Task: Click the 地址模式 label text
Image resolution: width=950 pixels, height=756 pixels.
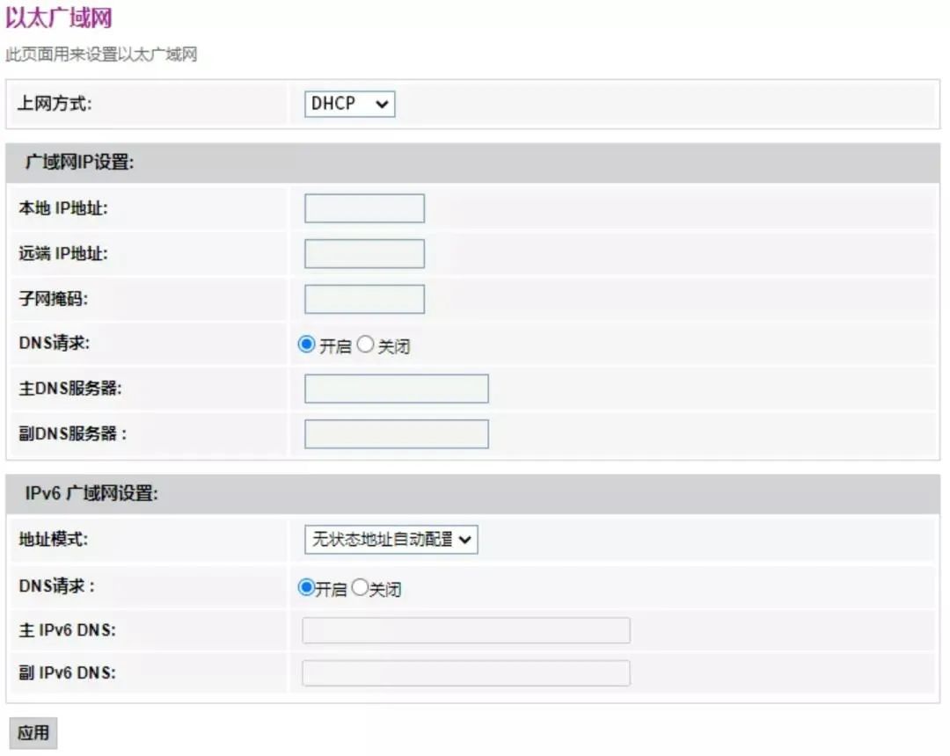Action: pos(54,540)
